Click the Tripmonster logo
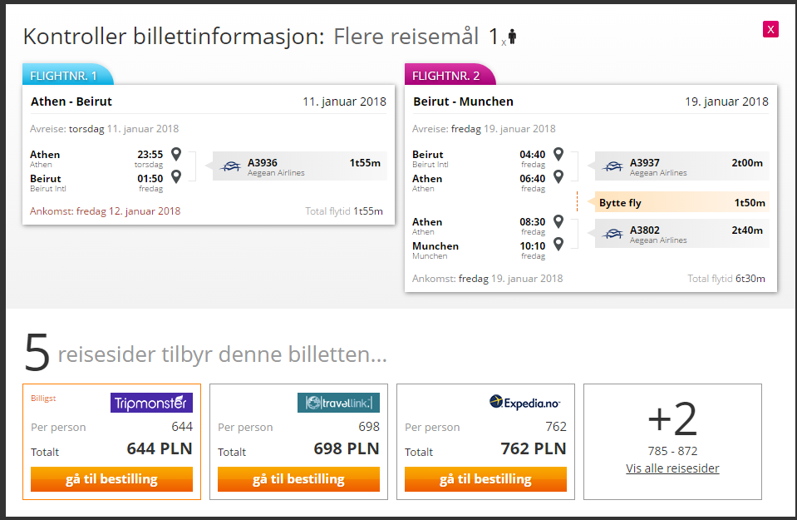 click(x=151, y=403)
